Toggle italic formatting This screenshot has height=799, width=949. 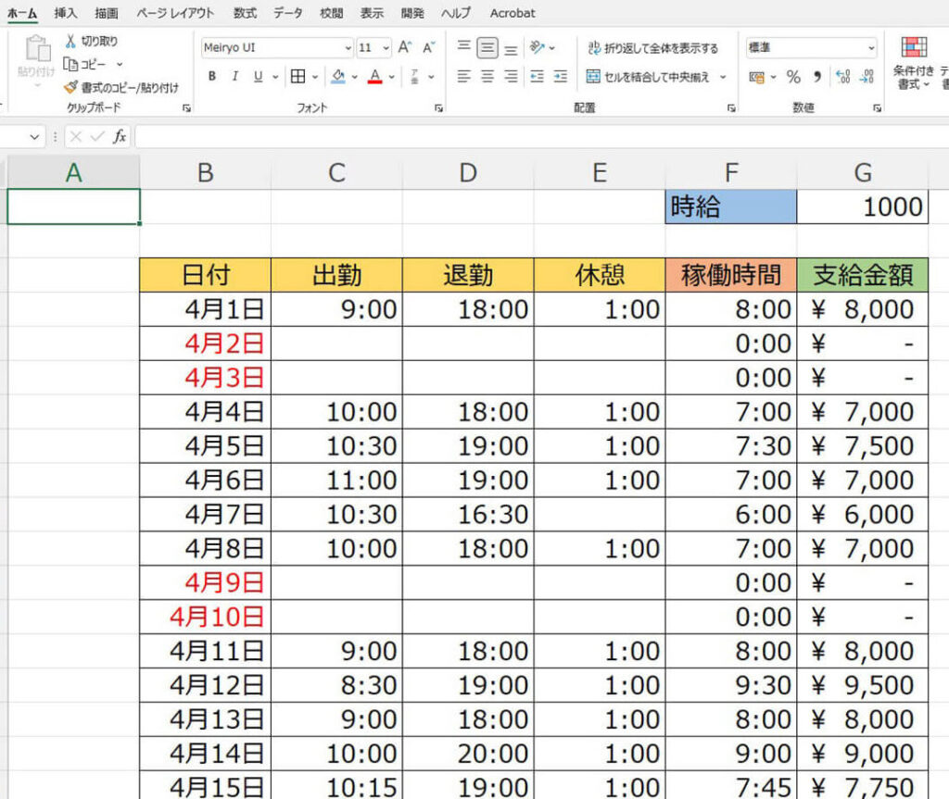click(234, 77)
